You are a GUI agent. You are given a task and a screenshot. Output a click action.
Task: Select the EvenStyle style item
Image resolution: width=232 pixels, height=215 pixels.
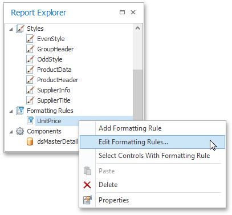[x=51, y=39]
